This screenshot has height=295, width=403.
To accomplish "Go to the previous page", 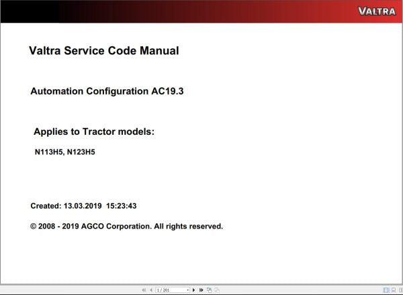I will [x=150, y=290].
